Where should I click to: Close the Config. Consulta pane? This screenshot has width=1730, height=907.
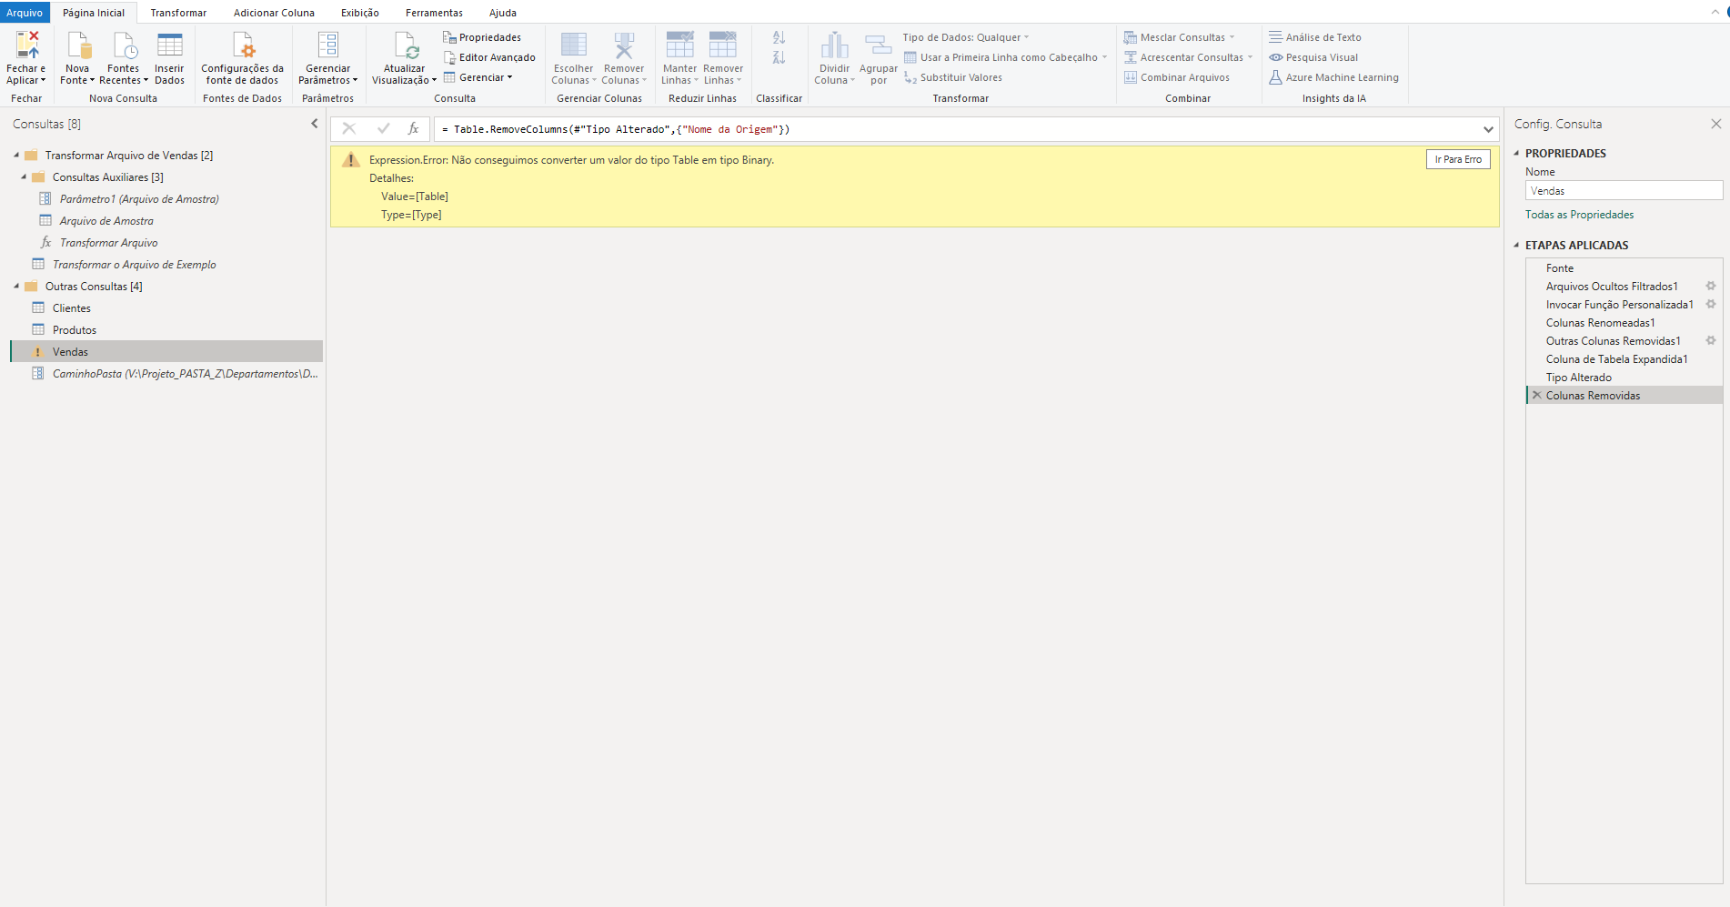1715,124
